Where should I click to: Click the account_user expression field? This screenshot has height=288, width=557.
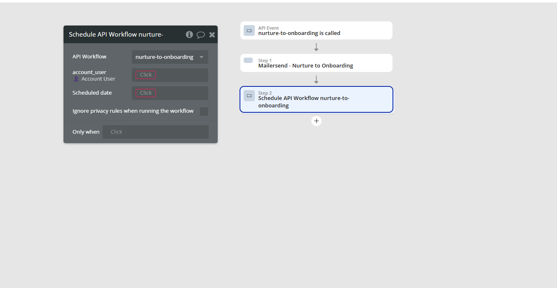[x=170, y=75]
